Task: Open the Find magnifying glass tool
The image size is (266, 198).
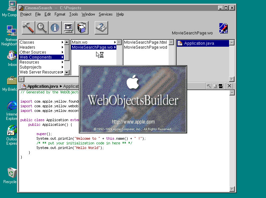Action: coord(42,27)
